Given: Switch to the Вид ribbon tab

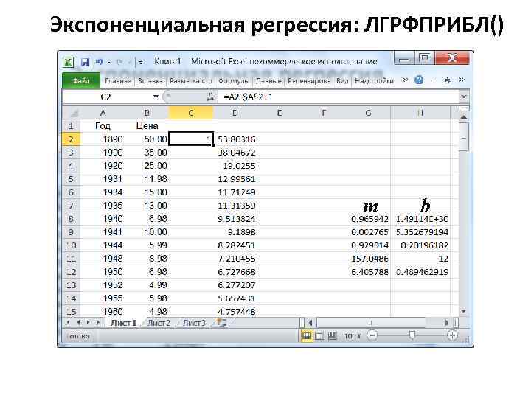Looking at the screenshot, I should tap(342, 81).
